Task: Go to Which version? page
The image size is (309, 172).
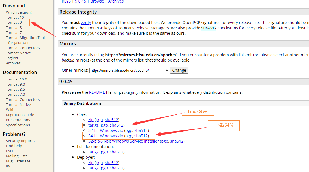Action: point(19,12)
